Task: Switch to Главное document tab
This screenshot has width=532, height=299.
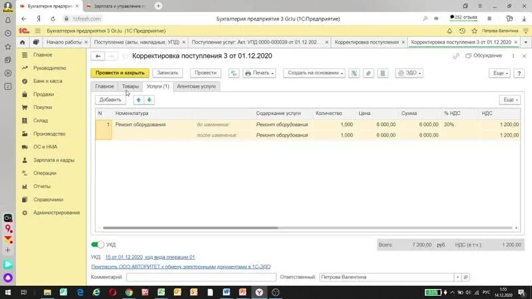Action: click(x=104, y=86)
